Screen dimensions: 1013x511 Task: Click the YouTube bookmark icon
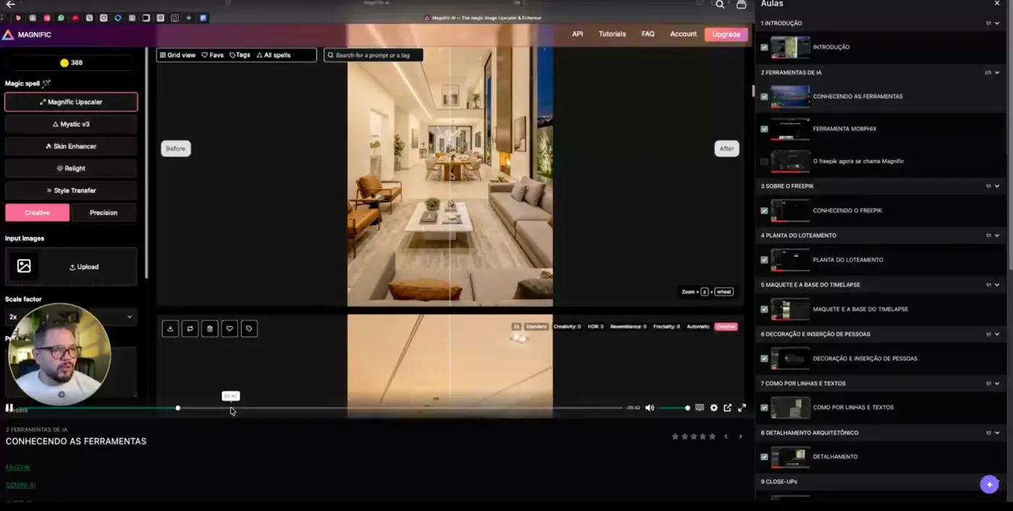point(75,17)
